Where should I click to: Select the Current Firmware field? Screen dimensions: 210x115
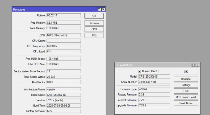pos(154,100)
